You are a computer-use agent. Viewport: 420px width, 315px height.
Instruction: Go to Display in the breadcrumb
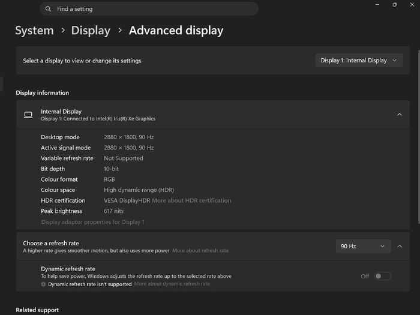pyautogui.click(x=91, y=31)
